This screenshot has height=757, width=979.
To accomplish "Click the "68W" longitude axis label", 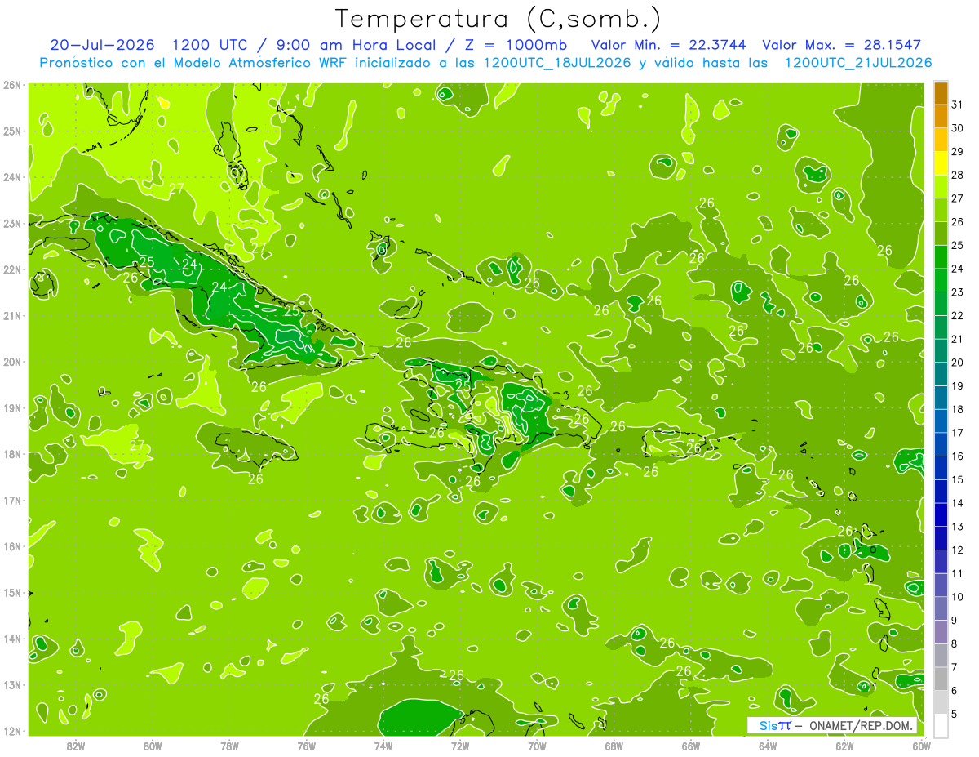I will tap(614, 746).
